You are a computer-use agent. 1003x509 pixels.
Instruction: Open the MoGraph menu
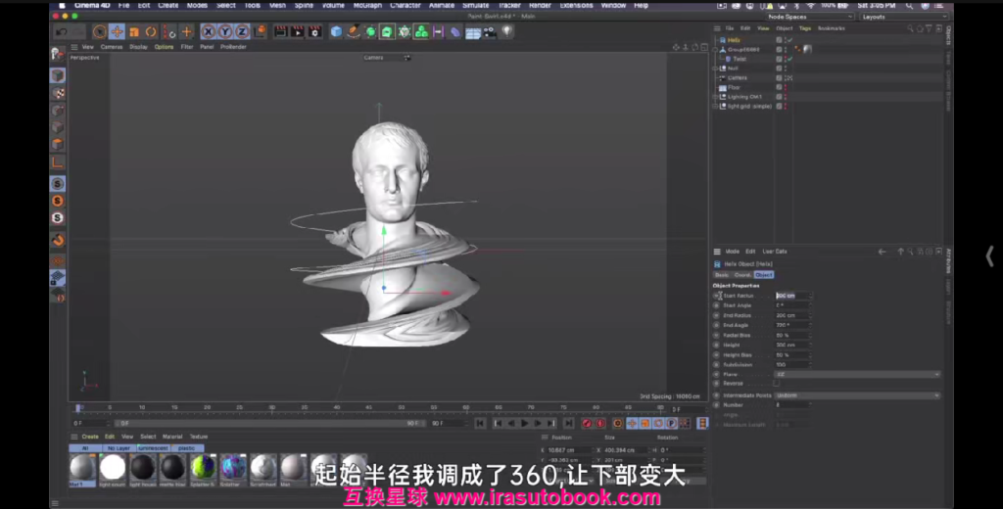[x=368, y=5]
